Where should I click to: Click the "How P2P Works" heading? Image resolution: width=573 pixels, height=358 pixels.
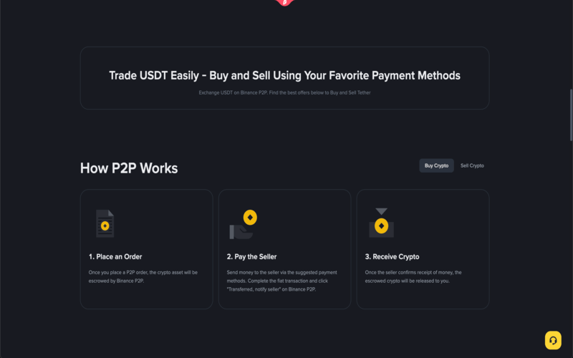(129, 168)
